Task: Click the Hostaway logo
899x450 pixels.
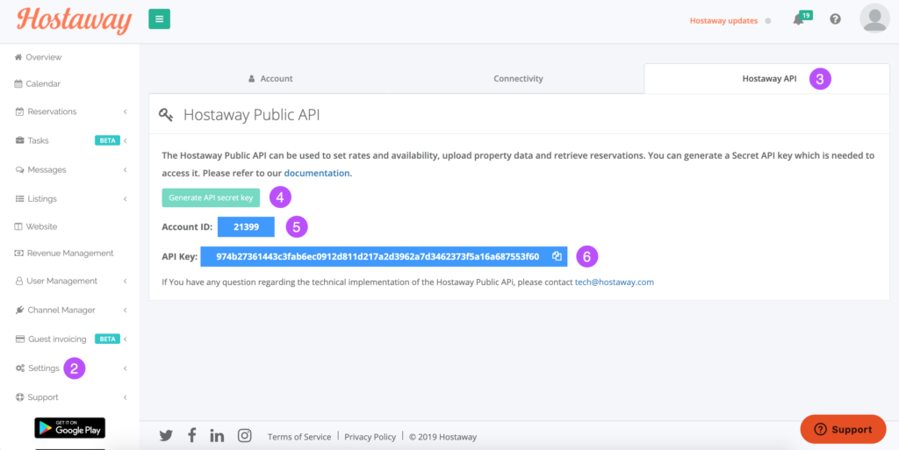Action: pos(74,20)
